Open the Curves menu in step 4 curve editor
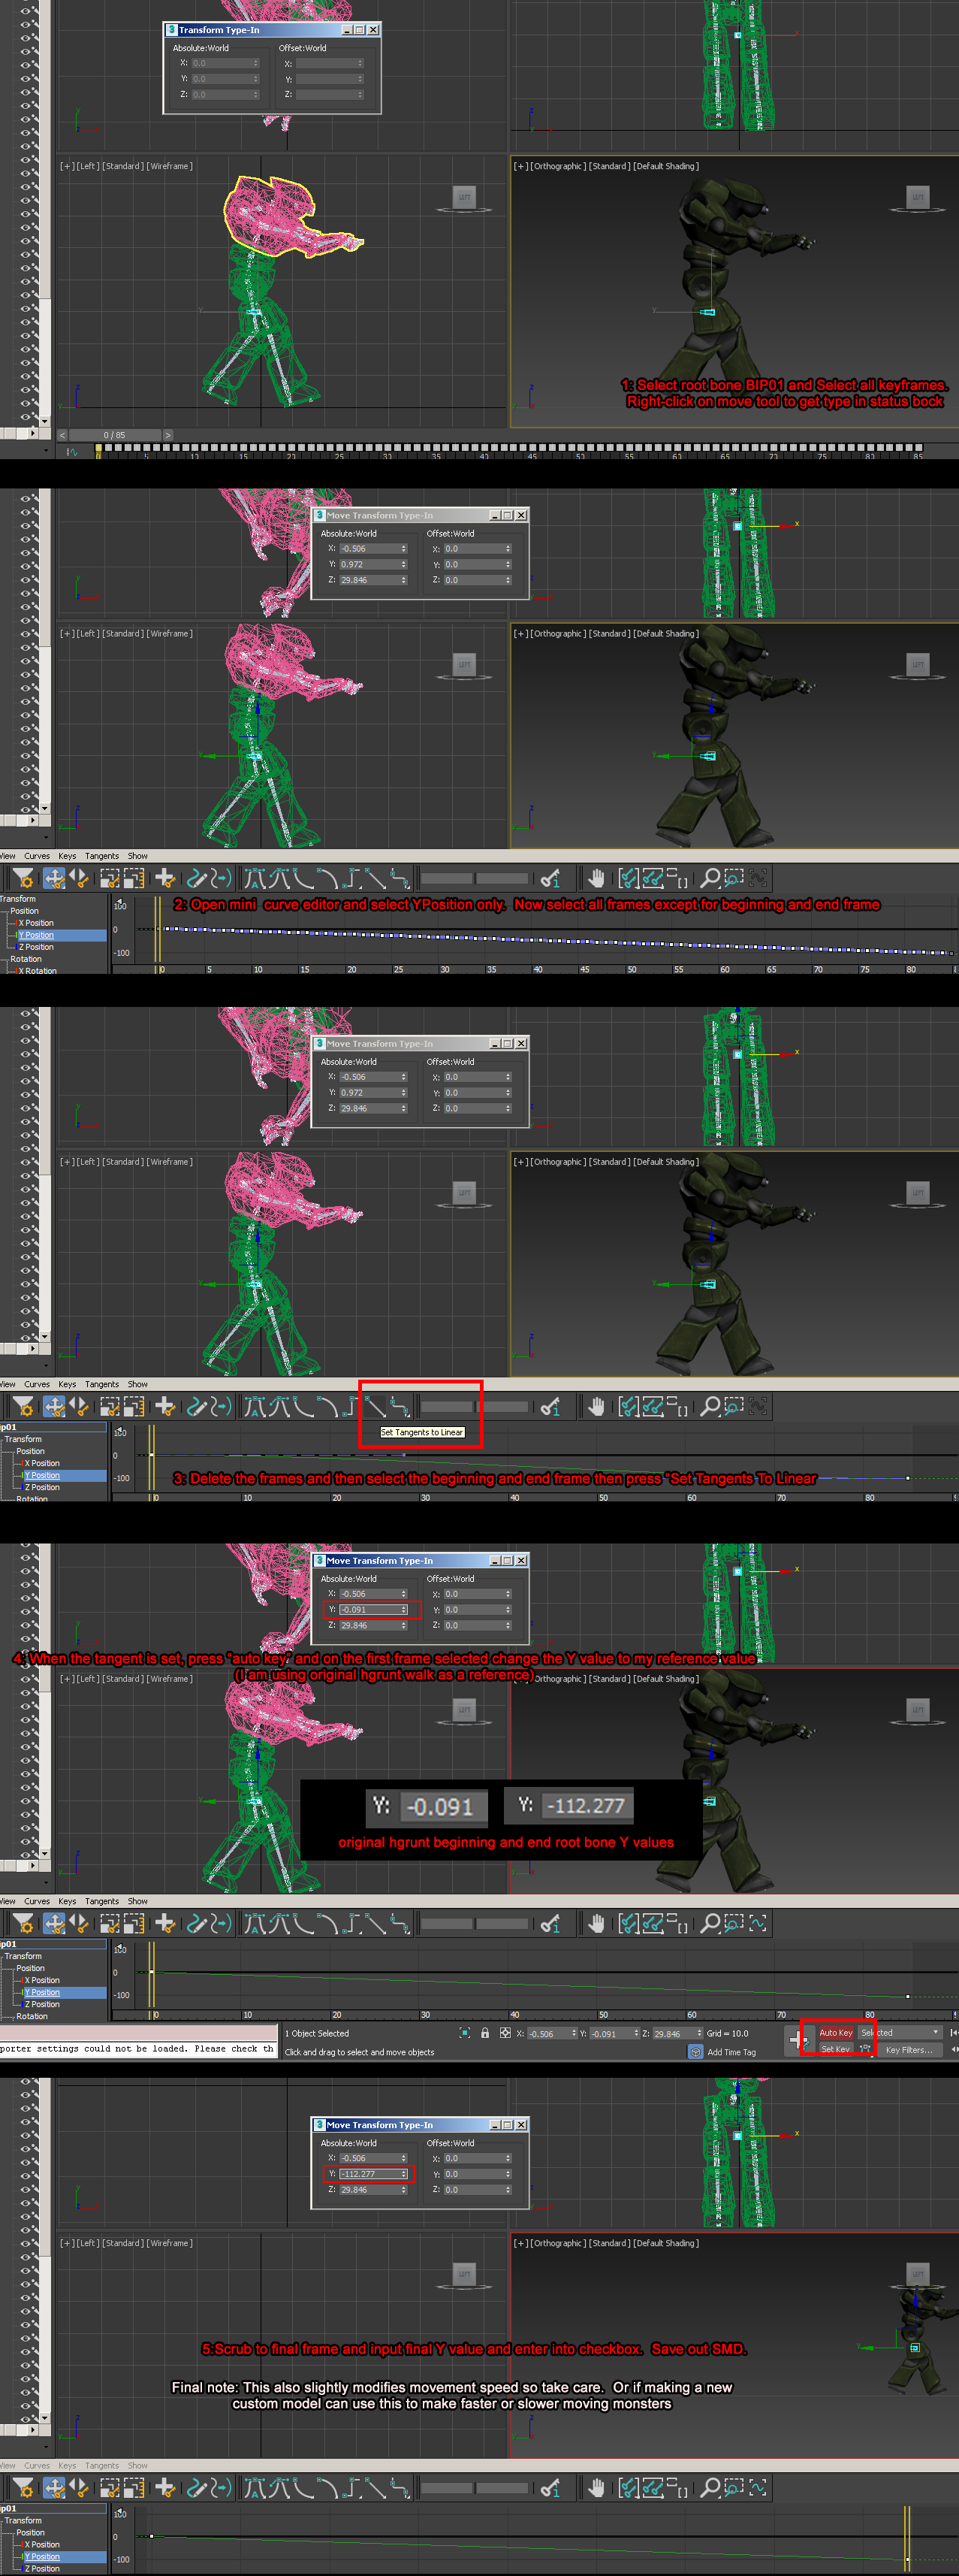959x2576 pixels. click(37, 1901)
